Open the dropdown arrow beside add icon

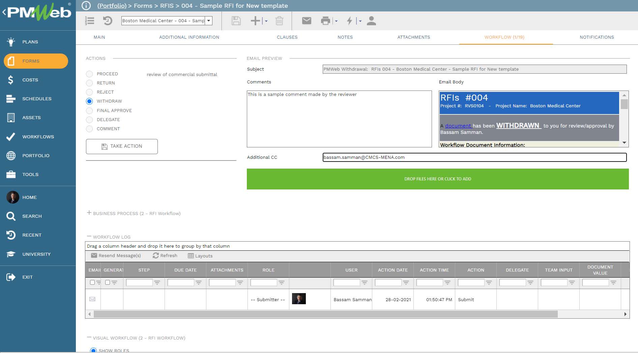(266, 21)
